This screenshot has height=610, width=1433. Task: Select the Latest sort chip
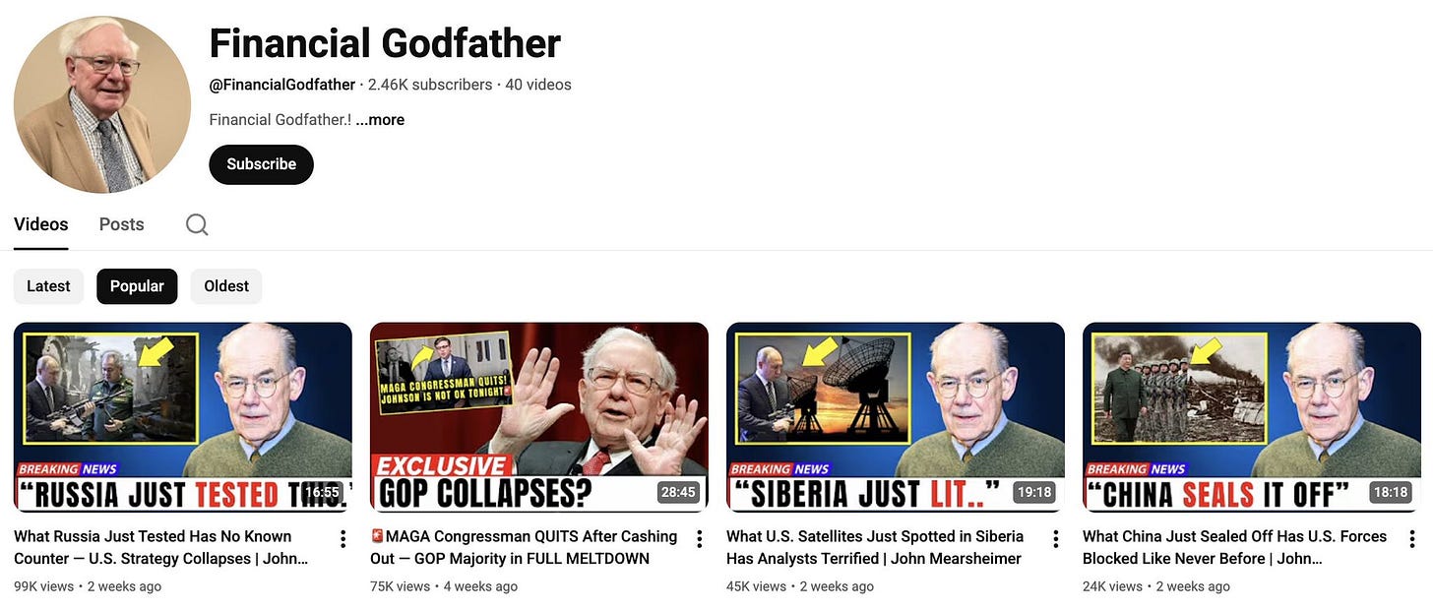[48, 286]
